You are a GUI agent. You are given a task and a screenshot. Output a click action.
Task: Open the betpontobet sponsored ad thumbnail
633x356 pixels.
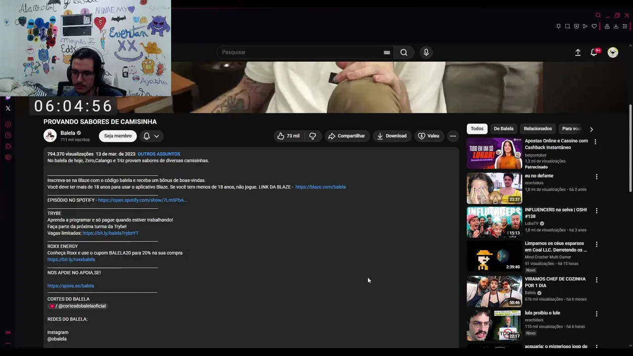pos(495,154)
